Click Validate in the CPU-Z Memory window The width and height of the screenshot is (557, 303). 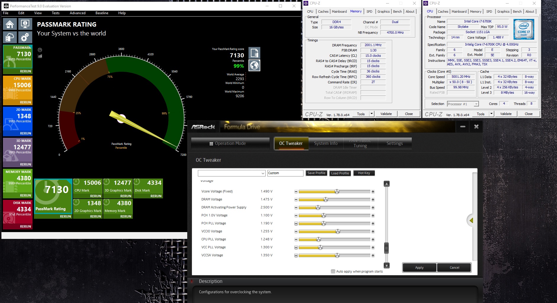386,114
